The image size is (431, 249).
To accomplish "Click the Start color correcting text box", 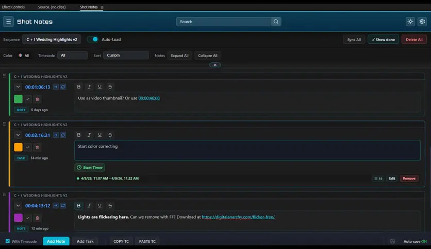I will point(247,150).
